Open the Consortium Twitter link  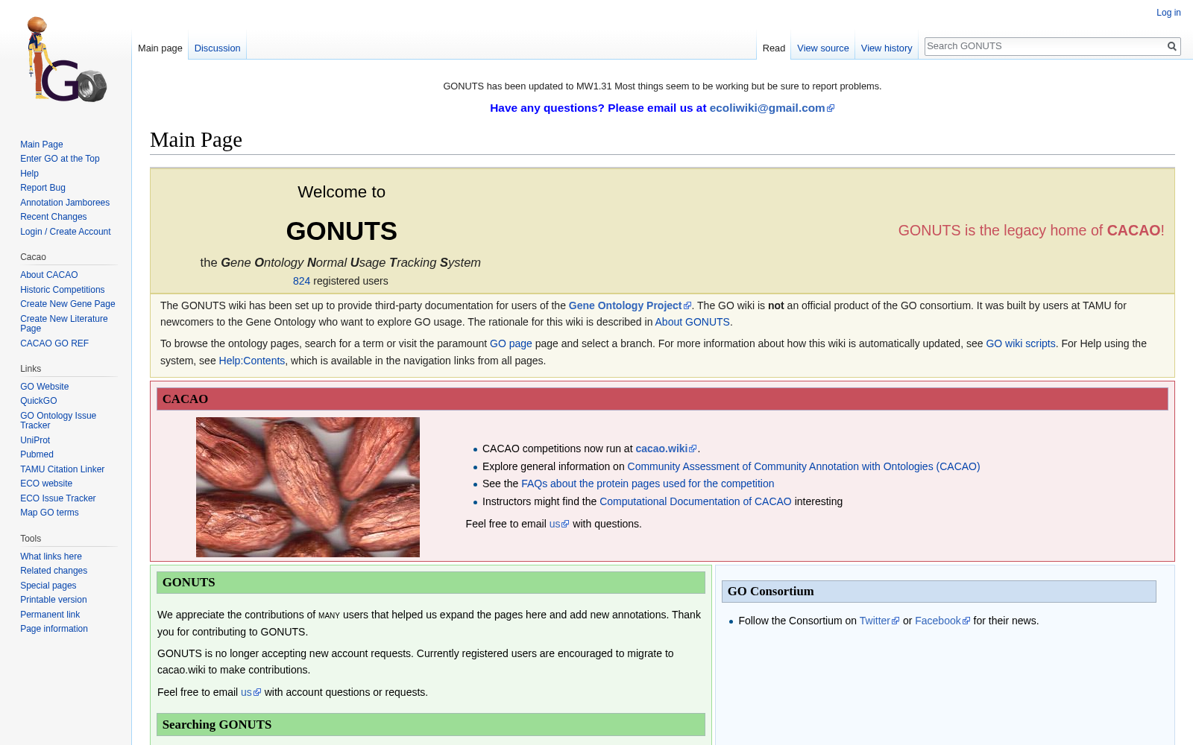[879, 621]
